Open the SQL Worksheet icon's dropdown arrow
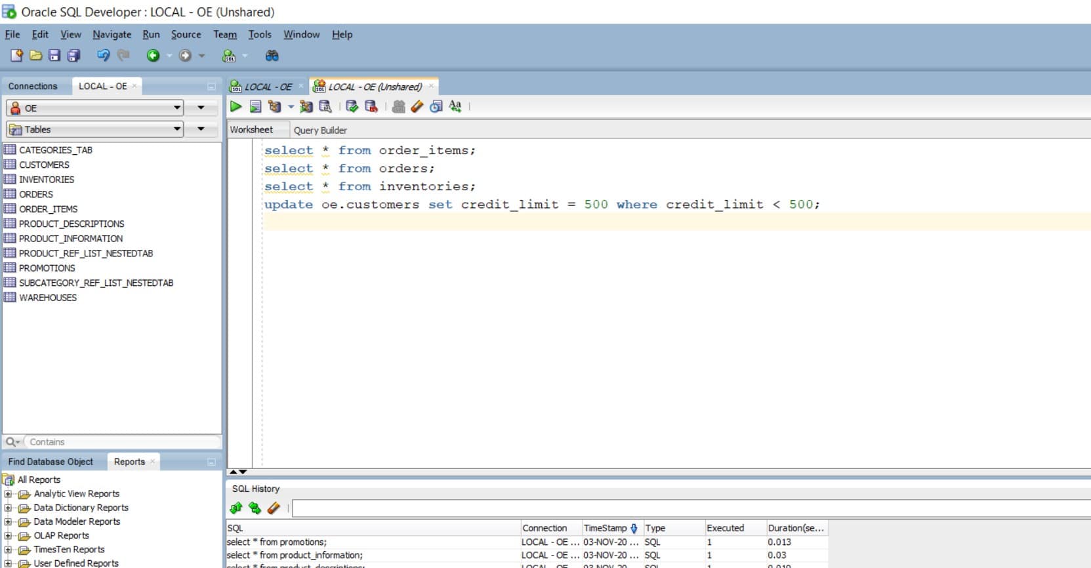The height and width of the screenshot is (568, 1091). pos(245,56)
